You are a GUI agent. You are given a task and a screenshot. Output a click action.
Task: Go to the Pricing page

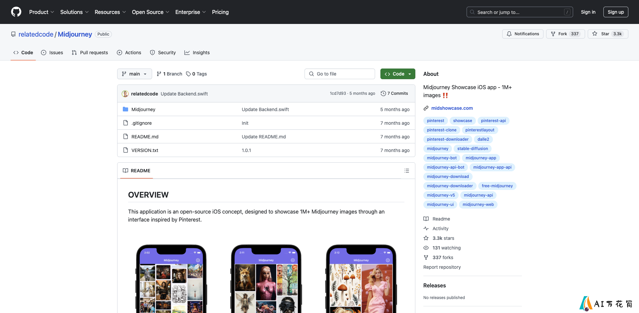click(x=220, y=12)
